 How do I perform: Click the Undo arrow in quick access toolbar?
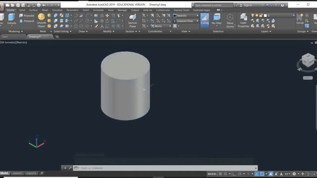click(x=44, y=5)
